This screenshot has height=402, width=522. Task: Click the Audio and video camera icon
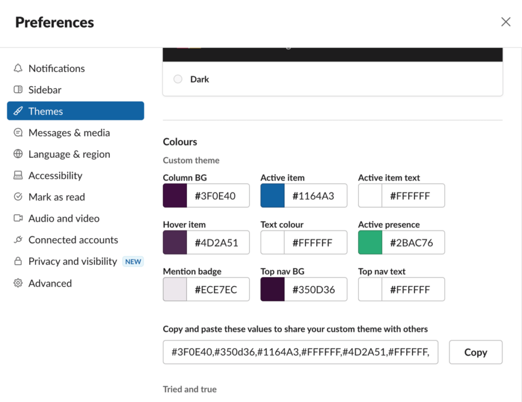pos(18,218)
